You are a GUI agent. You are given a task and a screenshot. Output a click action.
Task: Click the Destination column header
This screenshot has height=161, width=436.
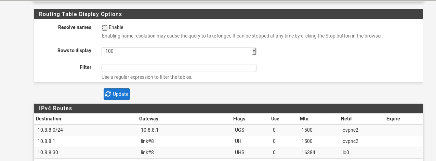[x=49, y=119]
